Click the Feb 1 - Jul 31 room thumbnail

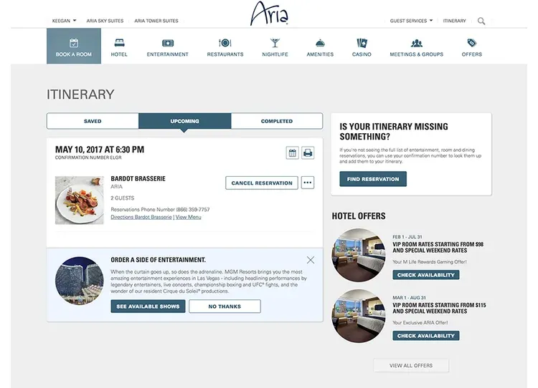point(359,255)
